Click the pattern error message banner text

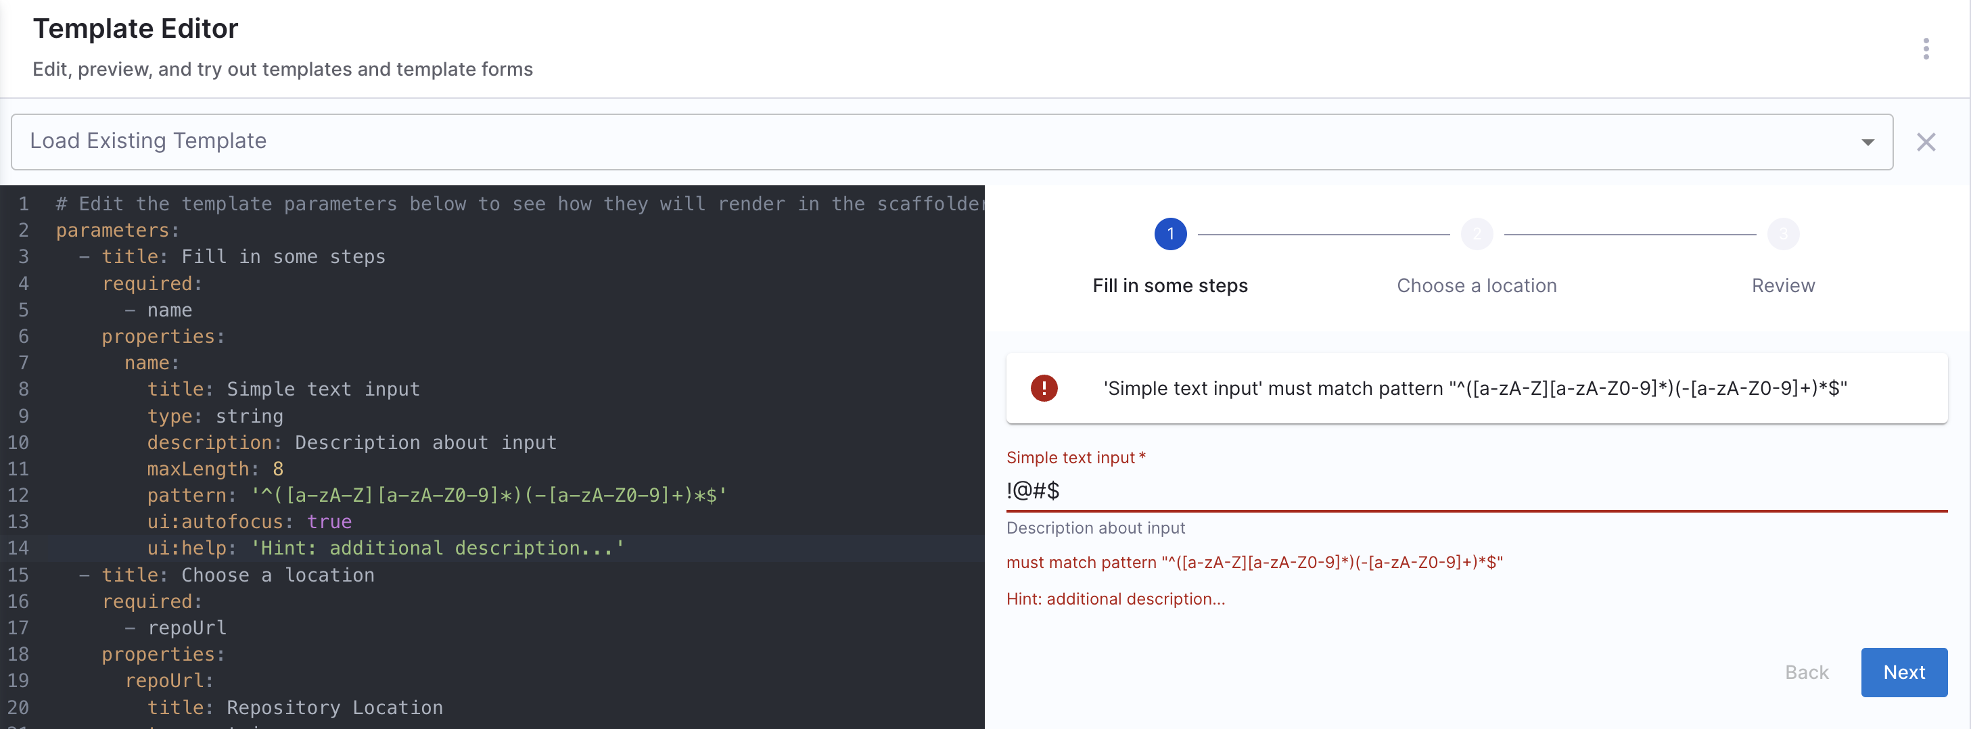tap(1474, 389)
